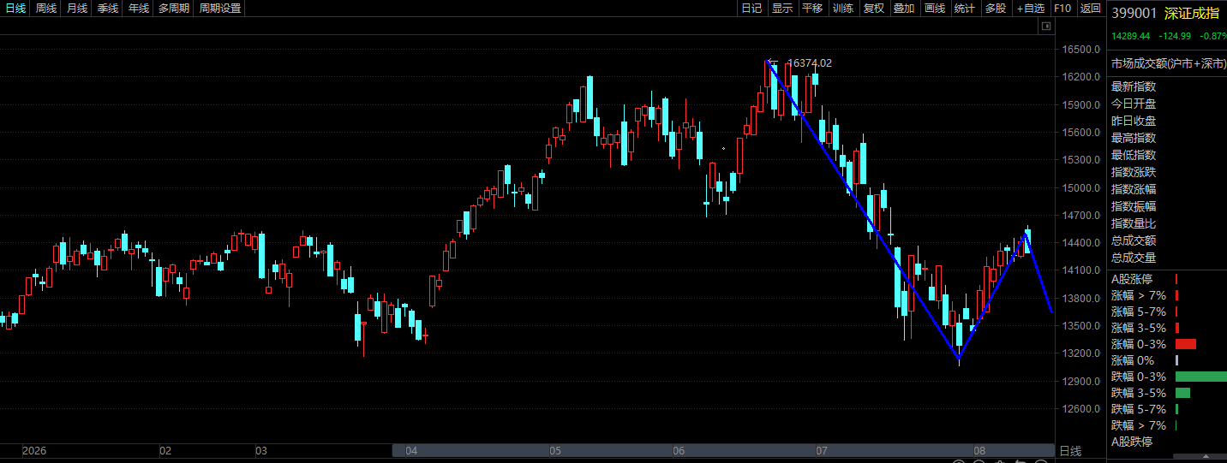The image size is (1227, 463).
Task: Click the change value -124.99
Action: (1175, 36)
